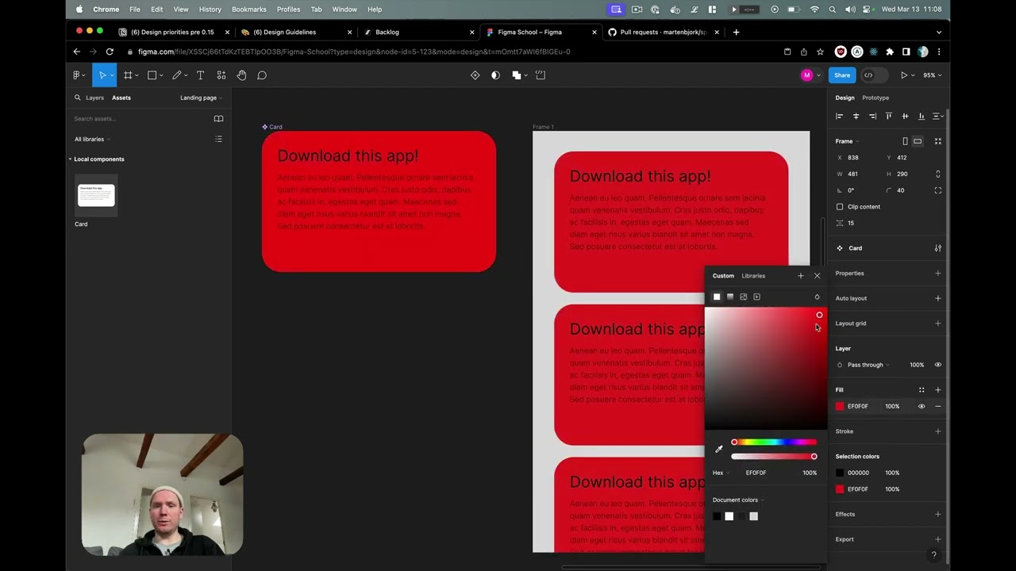Select the Pen tool

click(177, 75)
